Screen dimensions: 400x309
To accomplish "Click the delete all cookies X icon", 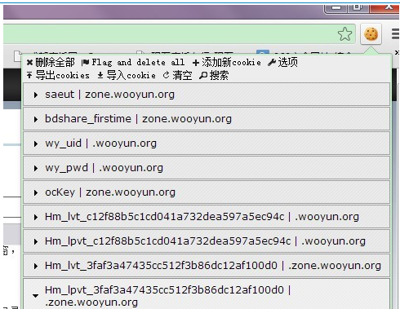I will point(29,63).
